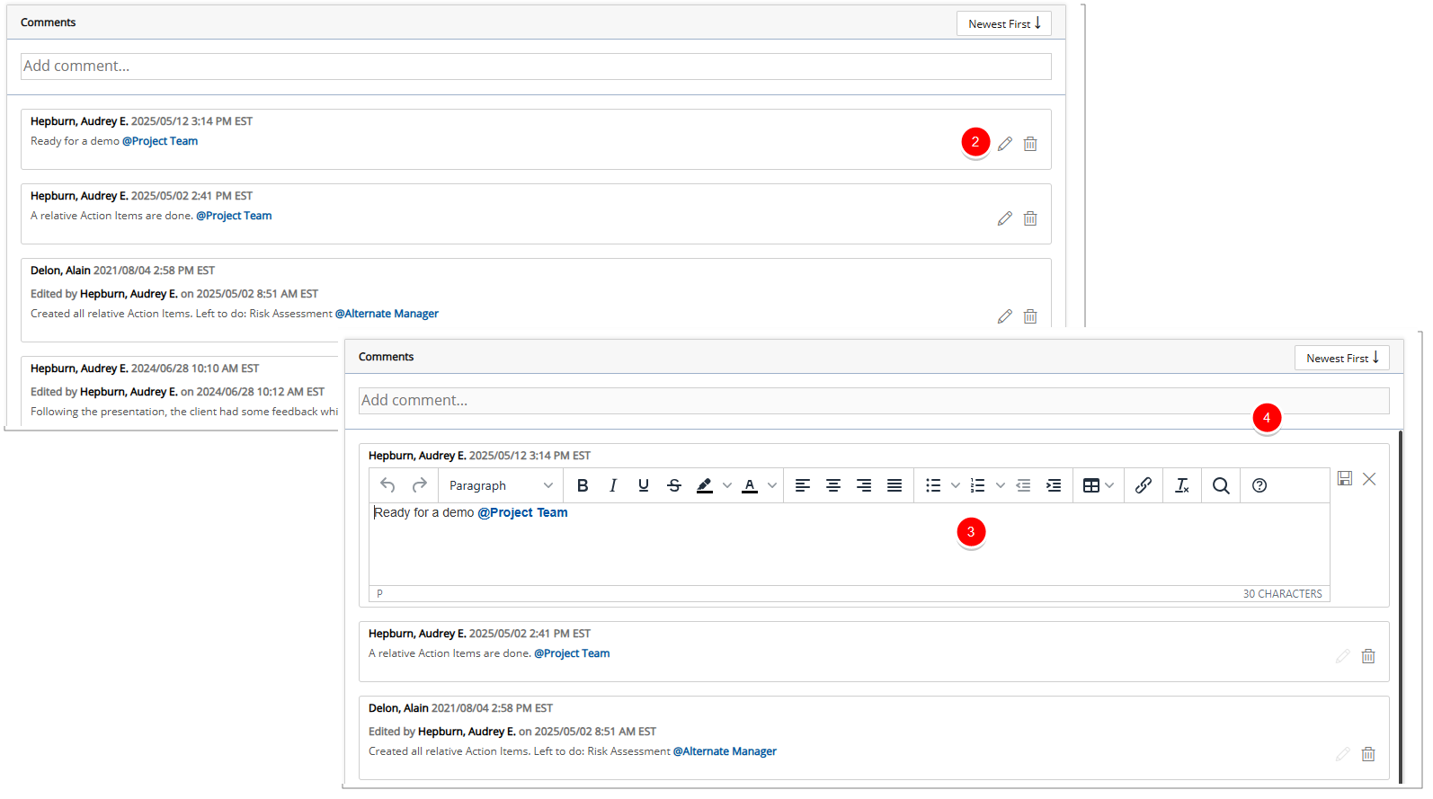Apply the text color button

tap(750, 485)
